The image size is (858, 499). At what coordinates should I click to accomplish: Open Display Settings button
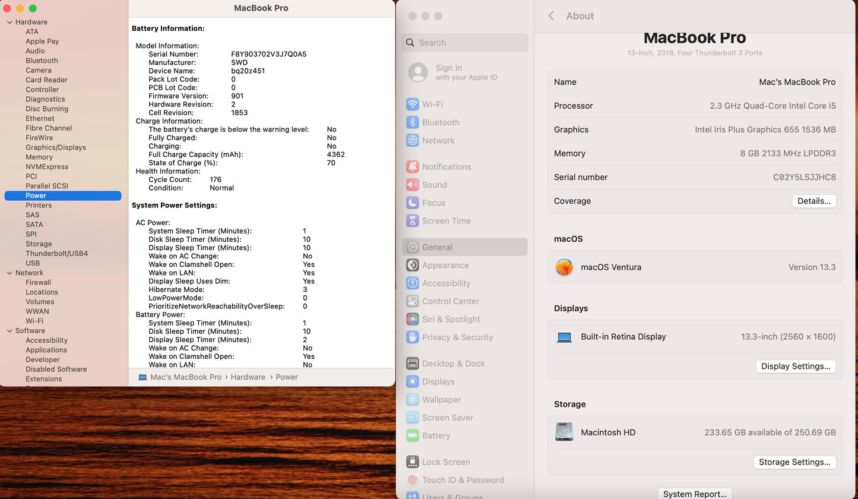coord(796,367)
